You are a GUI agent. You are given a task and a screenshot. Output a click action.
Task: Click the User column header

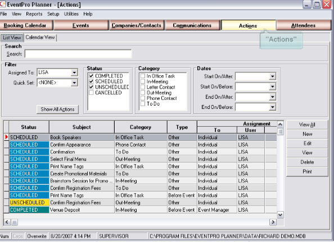pos(251,130)
